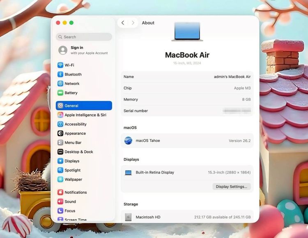Go forward with the right chevron
Screen dimensions: 308x238
(133, 23)
